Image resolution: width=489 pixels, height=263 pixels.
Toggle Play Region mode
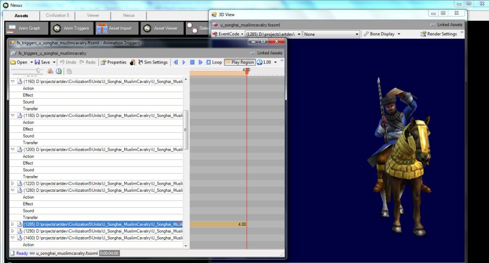(240, 63)
